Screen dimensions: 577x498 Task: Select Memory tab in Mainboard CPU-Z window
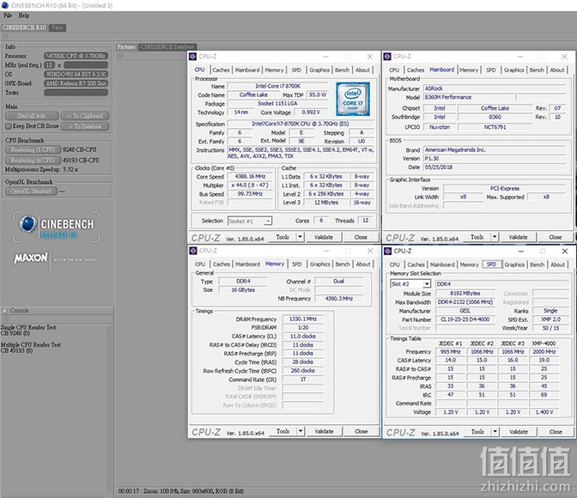pos(469,70)
